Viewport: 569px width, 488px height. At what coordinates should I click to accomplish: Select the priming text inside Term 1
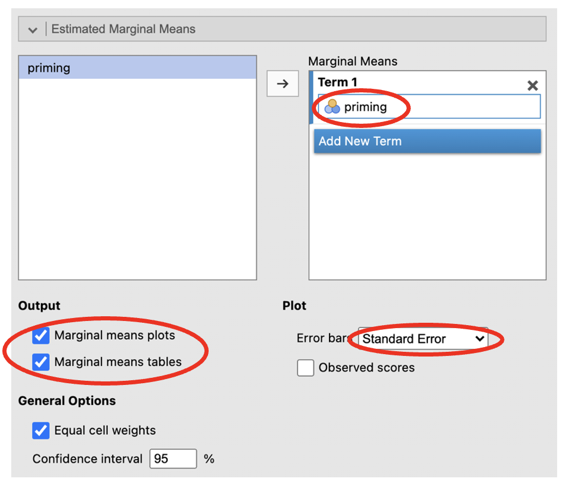pos(365,107)
